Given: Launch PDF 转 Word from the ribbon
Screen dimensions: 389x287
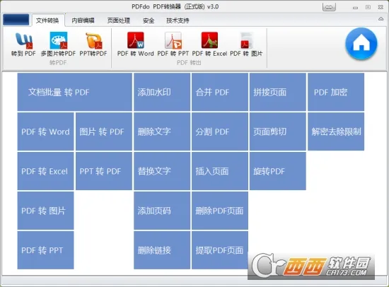Looking at the screenshot, I should (x=136, y=45).
